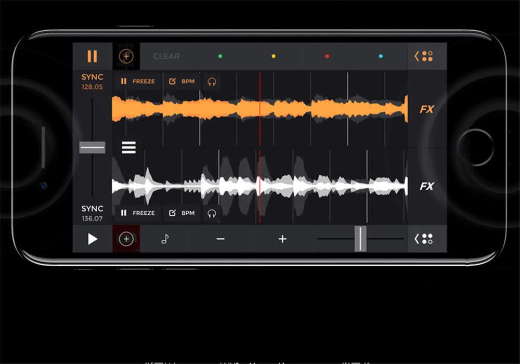
Task: Edit BPM on the top deck
Action: tap(181, 82)
